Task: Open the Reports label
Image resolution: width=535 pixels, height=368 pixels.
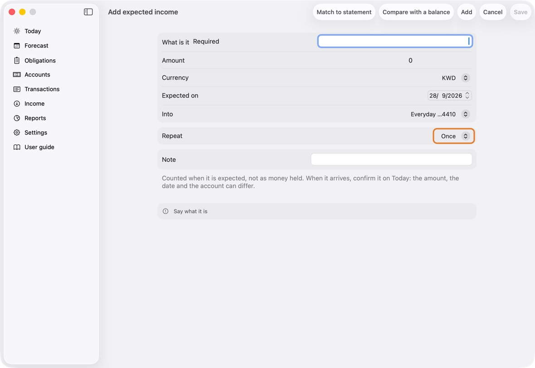Action: tap(35, 118)
